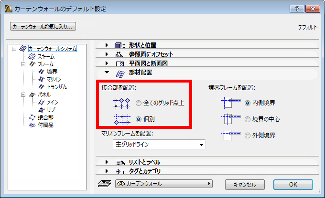Click the help question mark button

coord(297,9)
